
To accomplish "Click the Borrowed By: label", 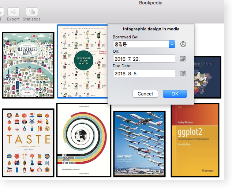I will click(125, 37).
